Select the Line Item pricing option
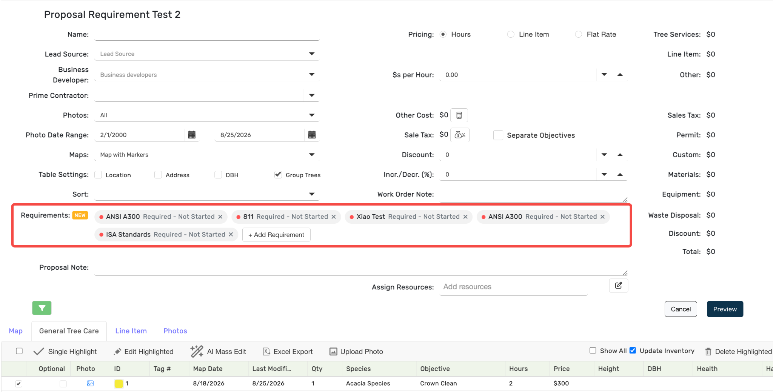 pos(511,34)
